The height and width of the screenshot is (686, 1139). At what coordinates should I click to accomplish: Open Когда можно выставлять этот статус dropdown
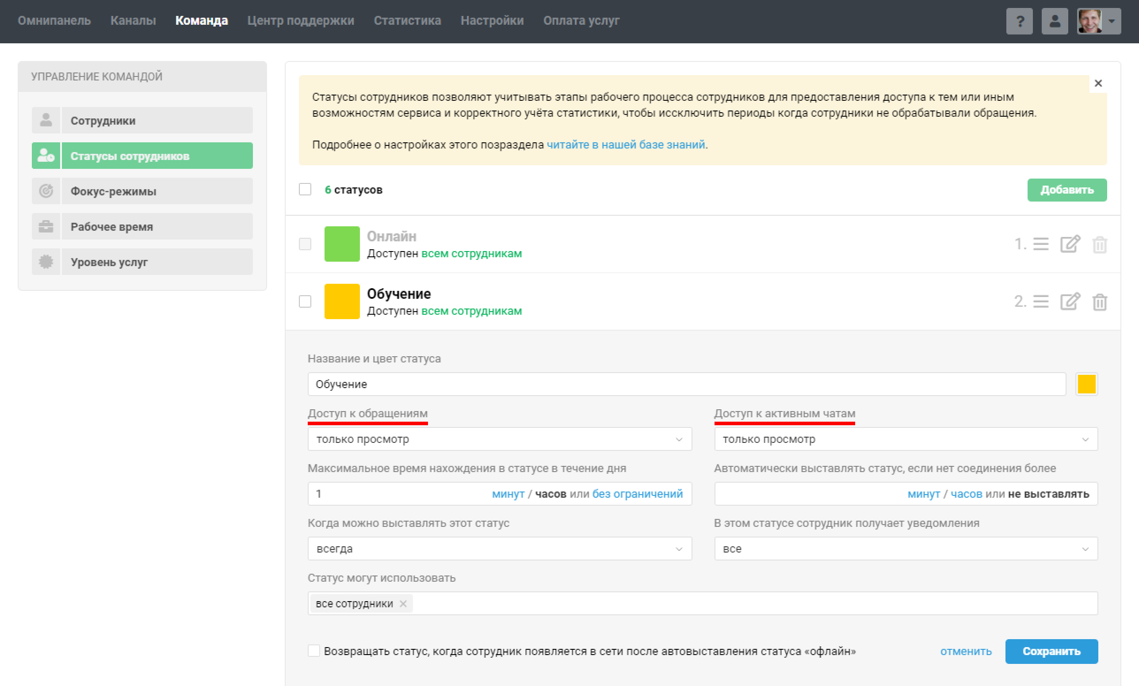500,549
